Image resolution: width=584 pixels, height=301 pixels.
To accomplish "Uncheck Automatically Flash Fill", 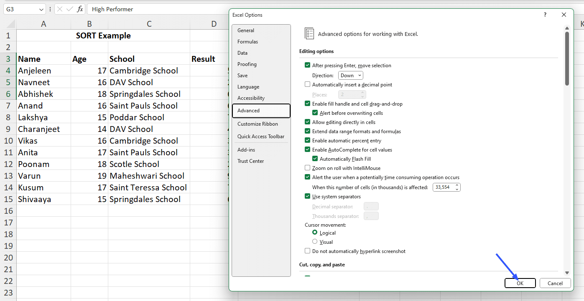I will coord(315,159).
